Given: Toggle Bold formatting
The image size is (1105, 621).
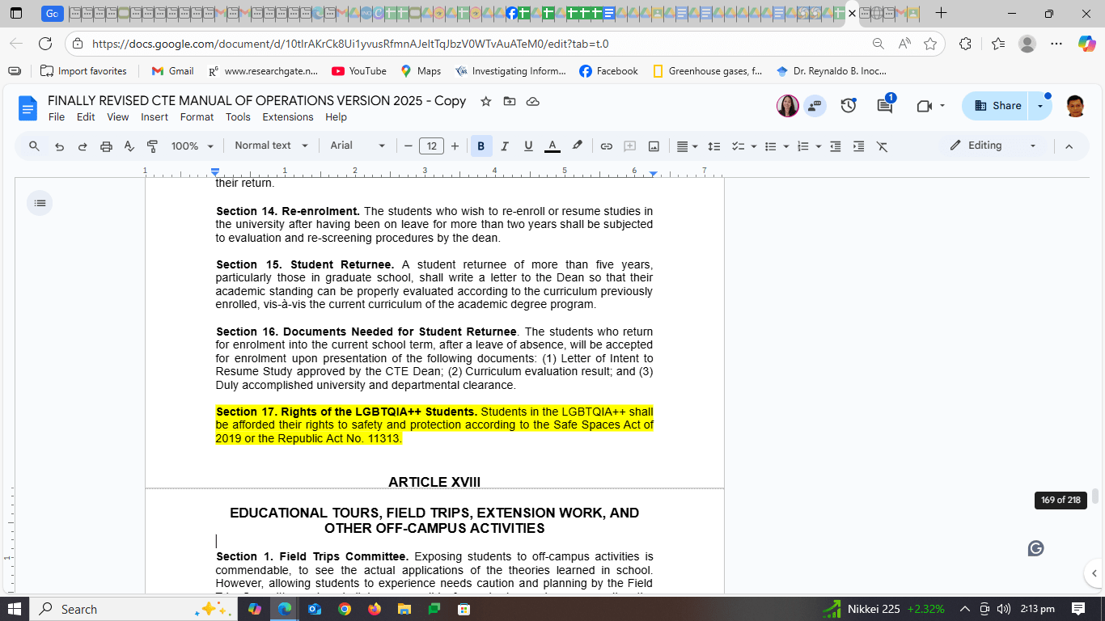Looking at the screenshot, I should pos(481,146).
